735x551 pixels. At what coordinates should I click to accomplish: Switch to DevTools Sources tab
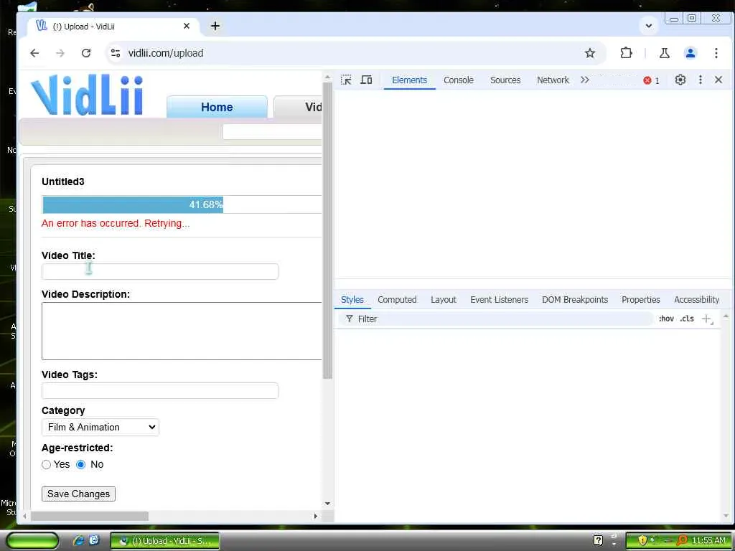coord(505,80)
